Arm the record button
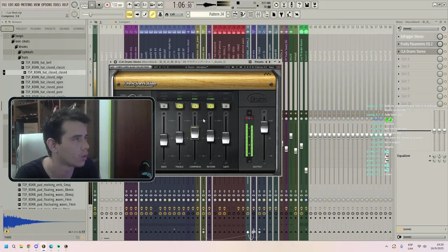The height and width of the screenshot is (252, 448). point(107,5)
